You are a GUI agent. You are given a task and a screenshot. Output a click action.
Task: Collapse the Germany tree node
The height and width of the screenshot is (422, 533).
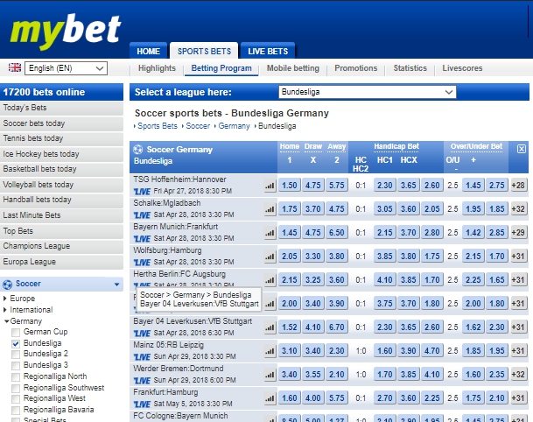click(6, 321)
